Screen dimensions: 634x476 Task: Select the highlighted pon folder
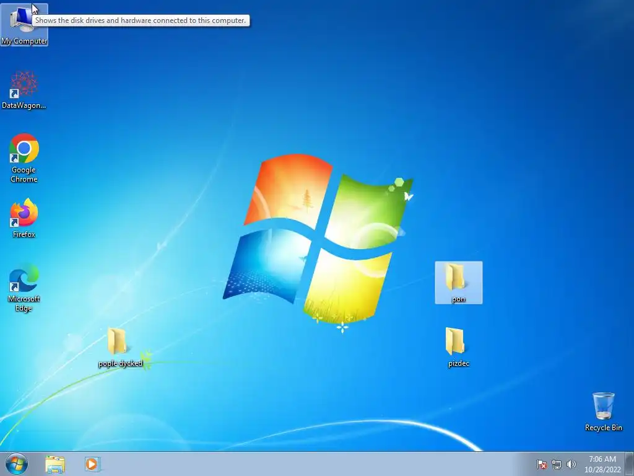[x=459, y=283]
